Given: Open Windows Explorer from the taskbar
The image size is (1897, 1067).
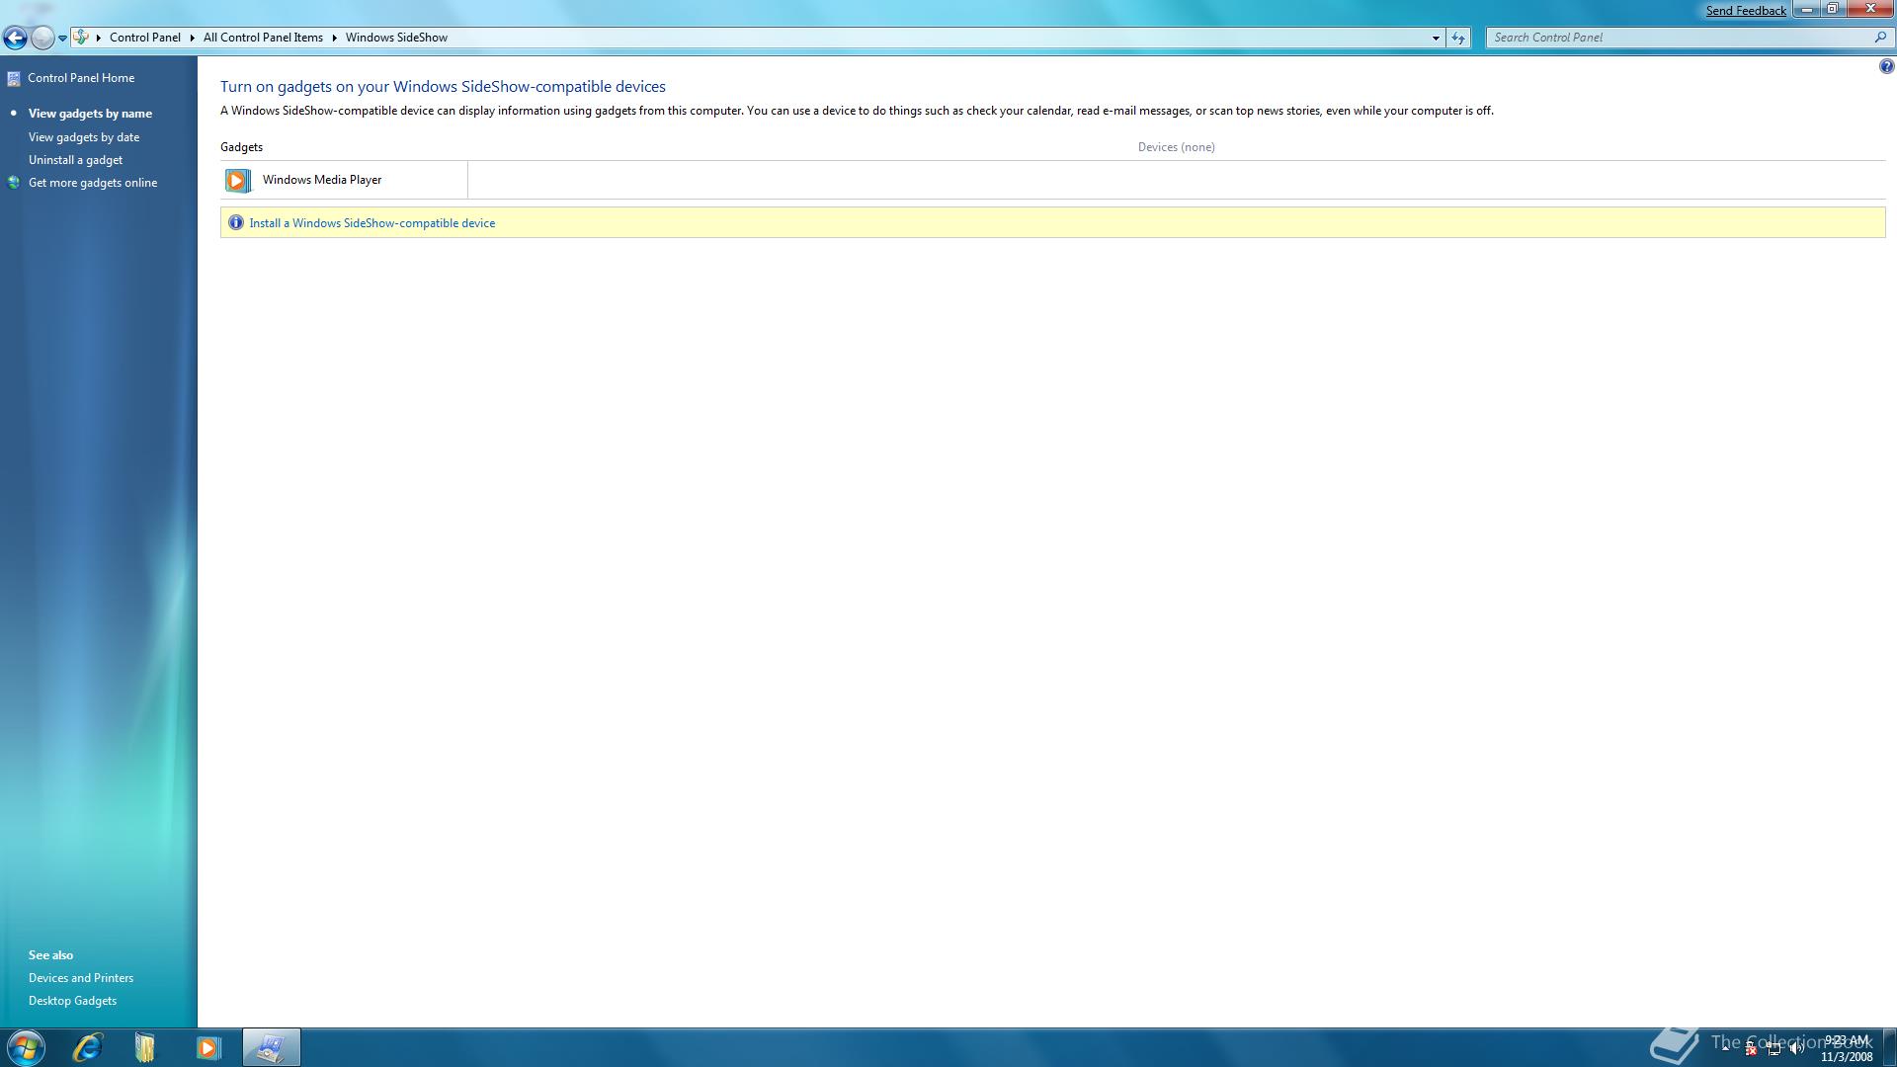Looking at the screenshot, I should pyautogui.click(x=145, y=1047).
